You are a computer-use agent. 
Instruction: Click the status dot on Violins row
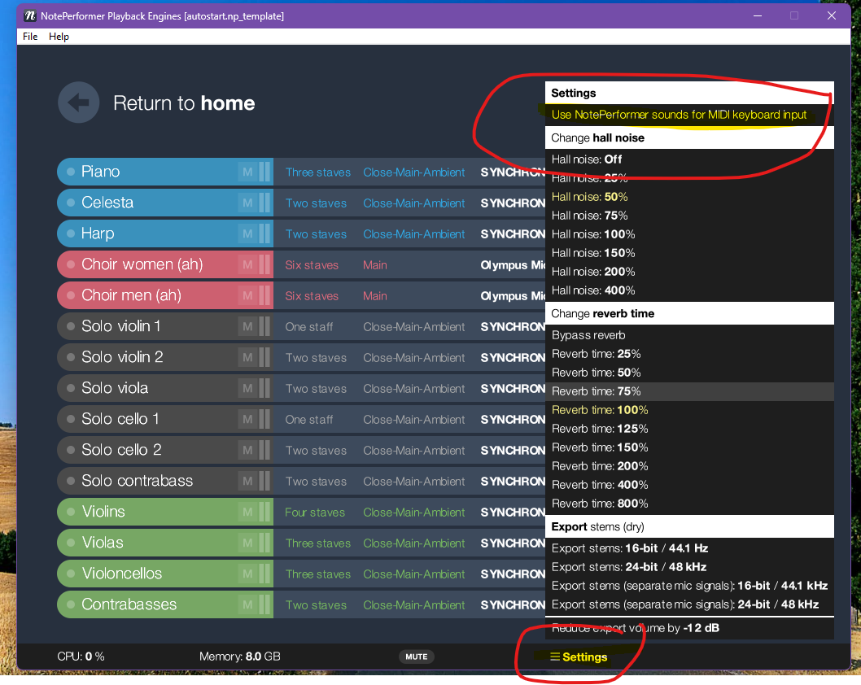tap(71, 512)
